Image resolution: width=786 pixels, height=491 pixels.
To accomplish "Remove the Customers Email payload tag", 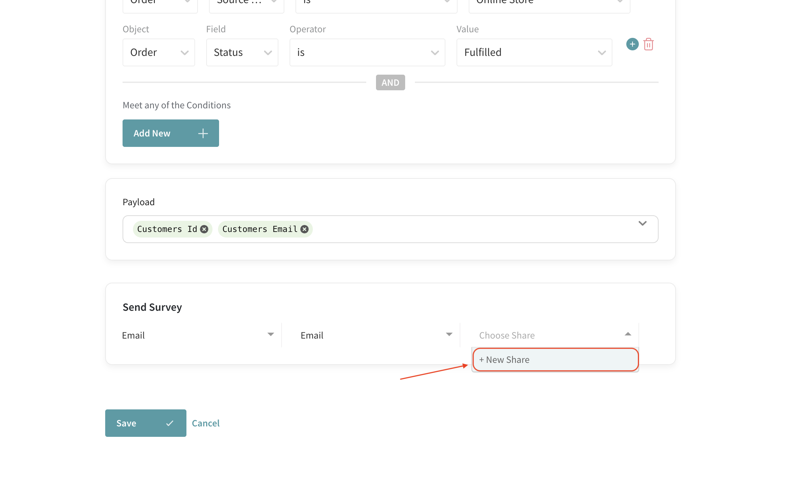I will [x=304, y=229].
